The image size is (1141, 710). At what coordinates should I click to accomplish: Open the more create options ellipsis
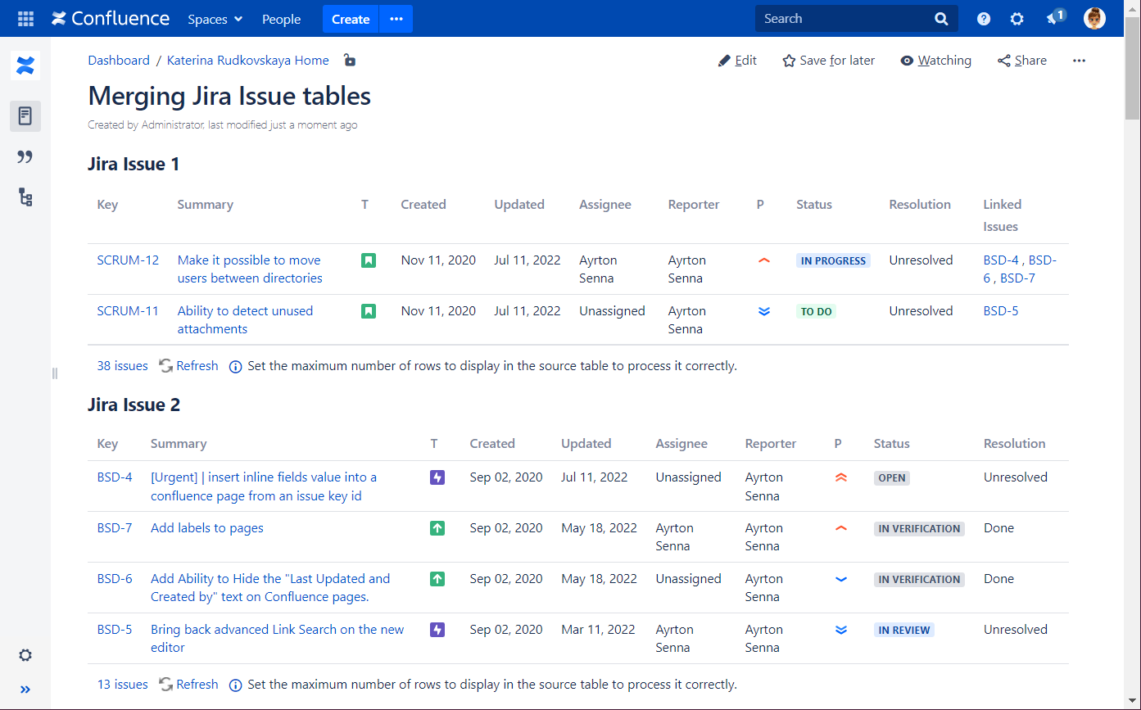pos(396,19)
